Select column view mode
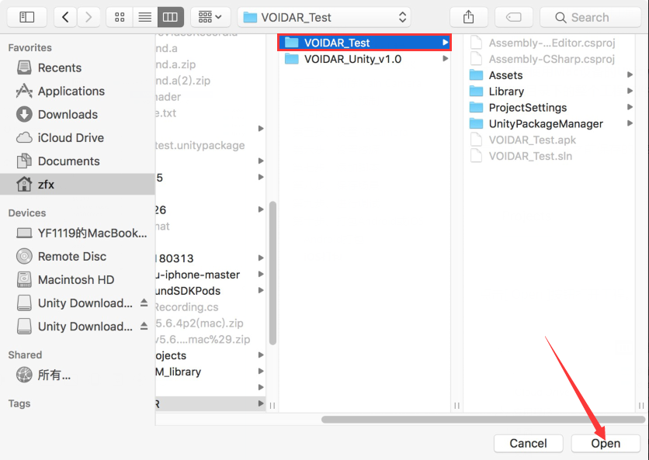 (x=168, y=16)
